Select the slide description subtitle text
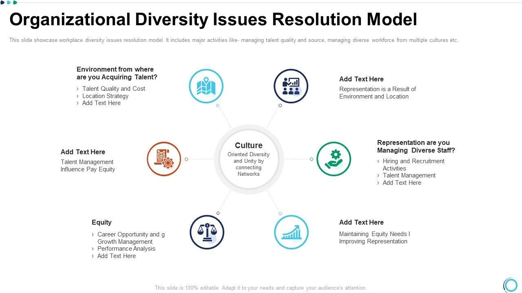The height and width of the screenshot is (293, 522). pyautogui.click(x=234, y=40)
